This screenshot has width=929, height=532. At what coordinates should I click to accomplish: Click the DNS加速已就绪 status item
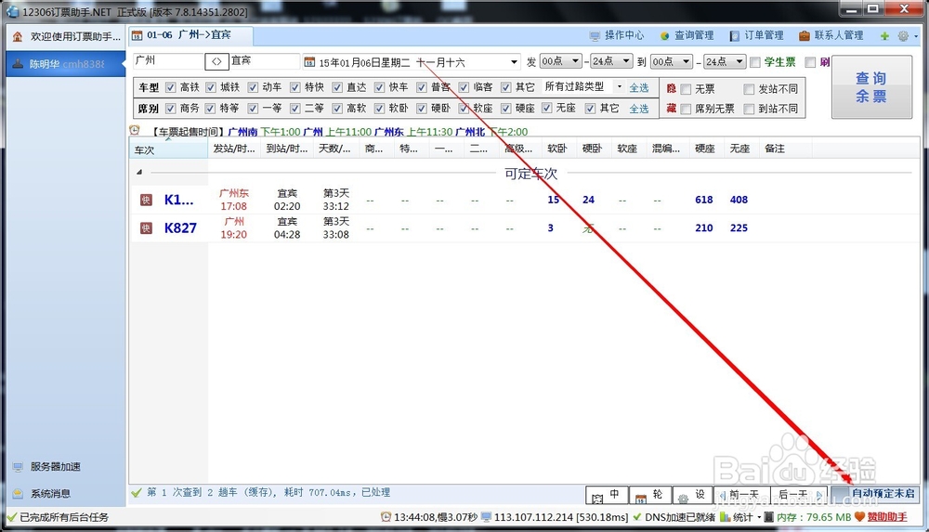click(x=674, y=517)
